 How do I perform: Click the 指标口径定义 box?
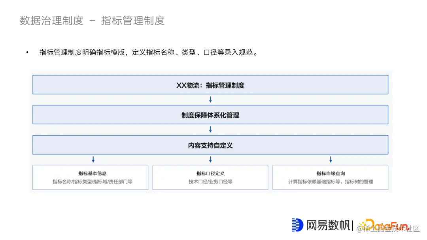click(210, 177)
